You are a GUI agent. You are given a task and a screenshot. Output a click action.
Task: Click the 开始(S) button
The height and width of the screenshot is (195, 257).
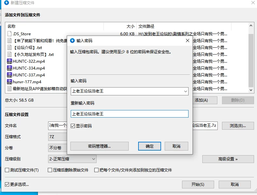[x=198, y=185]
